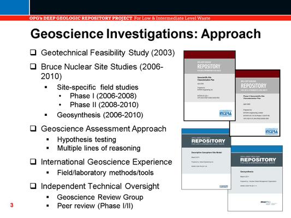This screenshot has height=218, width=291.
Task: Select 'Independent Technical Oversight' bullet
Action: coord(100,186)
